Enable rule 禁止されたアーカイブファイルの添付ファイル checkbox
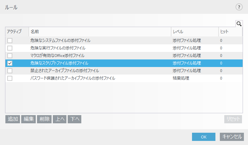 pyautogui.click(x=10, y=71)
